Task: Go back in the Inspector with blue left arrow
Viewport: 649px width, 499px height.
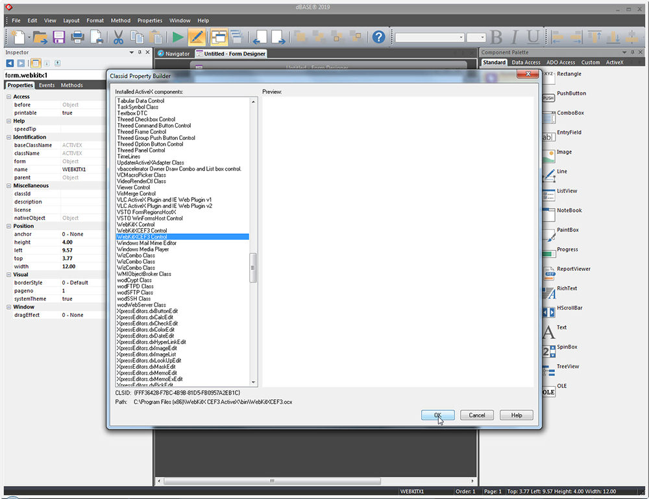Action: (10, 64)
